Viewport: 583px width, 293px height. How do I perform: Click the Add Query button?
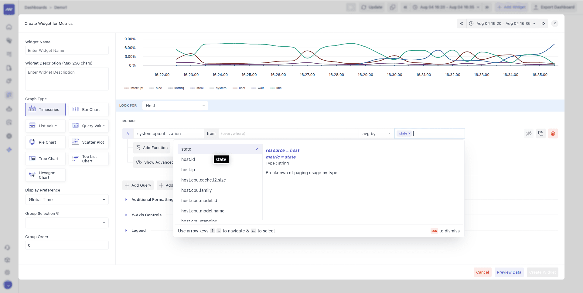(138, 185)
